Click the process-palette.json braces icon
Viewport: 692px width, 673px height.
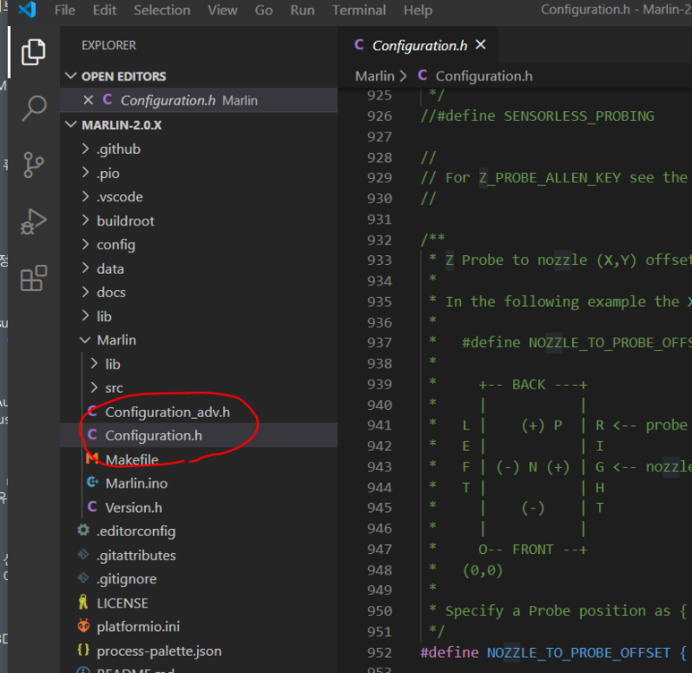click(x=83, y=650)
